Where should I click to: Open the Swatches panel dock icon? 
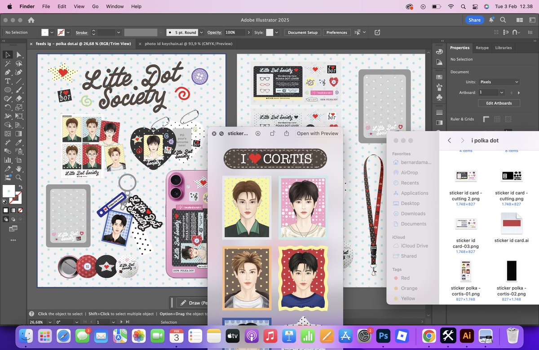[x=439, y=76]
